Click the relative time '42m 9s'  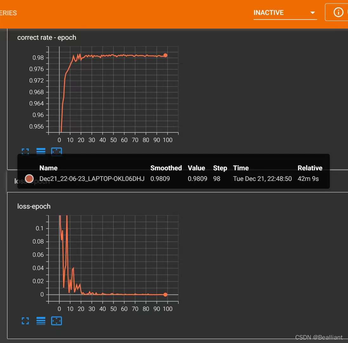tap(308, 178)
